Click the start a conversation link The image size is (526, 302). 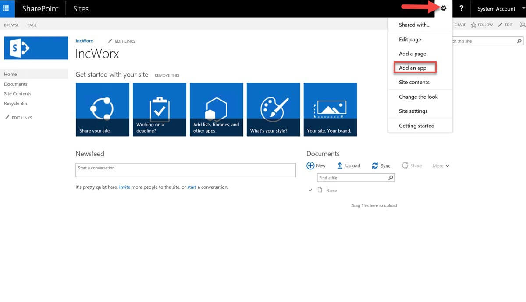click(x=192, y=187)
